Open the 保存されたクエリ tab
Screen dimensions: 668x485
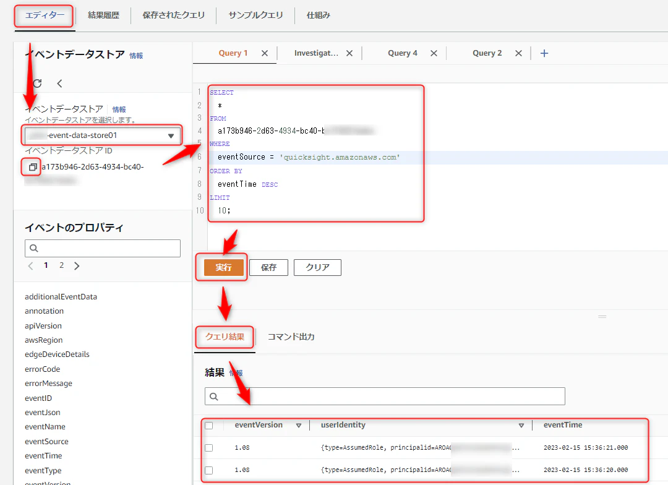click(x=173, y=15)
